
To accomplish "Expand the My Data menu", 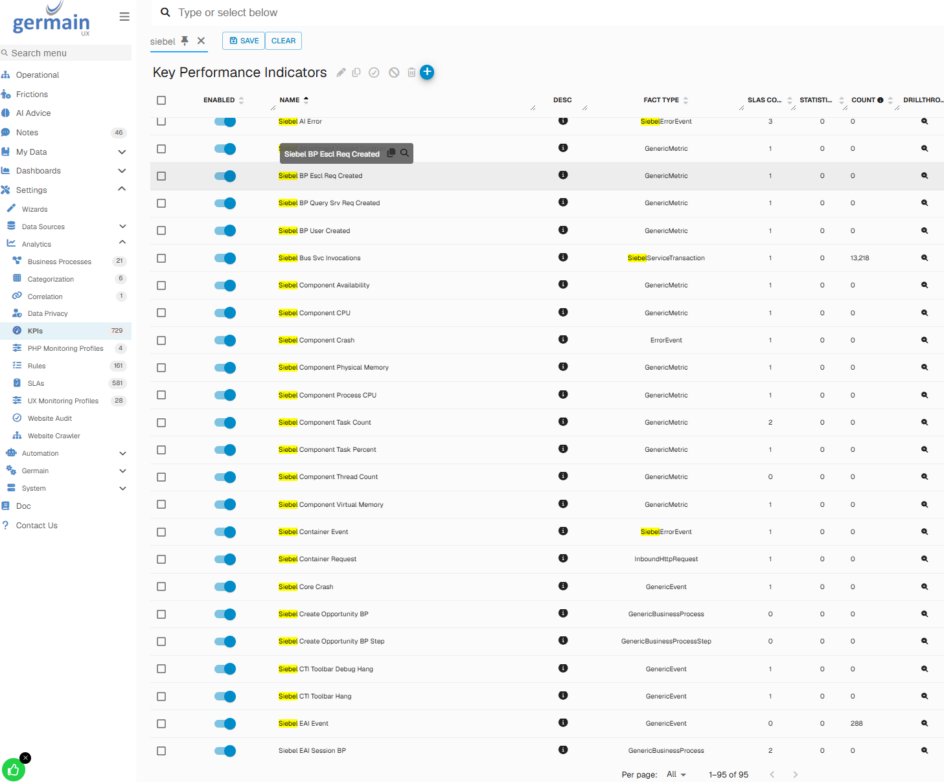I will pyautogui.click(x=122, y=152).
